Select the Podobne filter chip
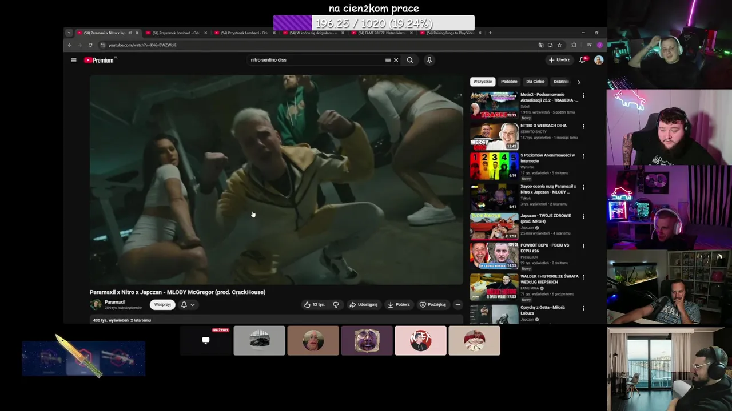The width and height of the screenshot is (732, 411). [509, 82]
